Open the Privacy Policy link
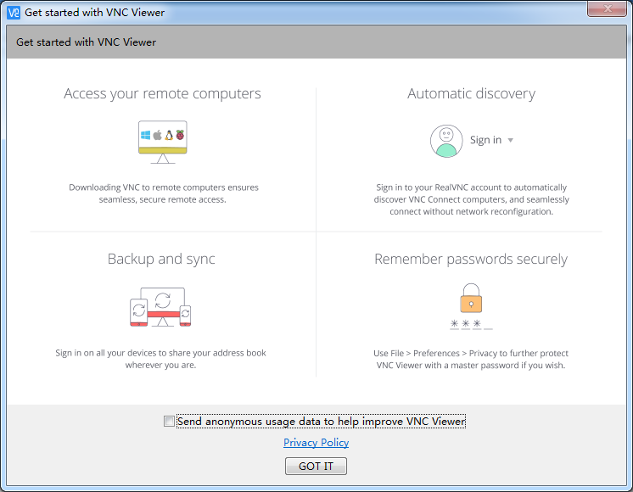 [x=316, y=443]
